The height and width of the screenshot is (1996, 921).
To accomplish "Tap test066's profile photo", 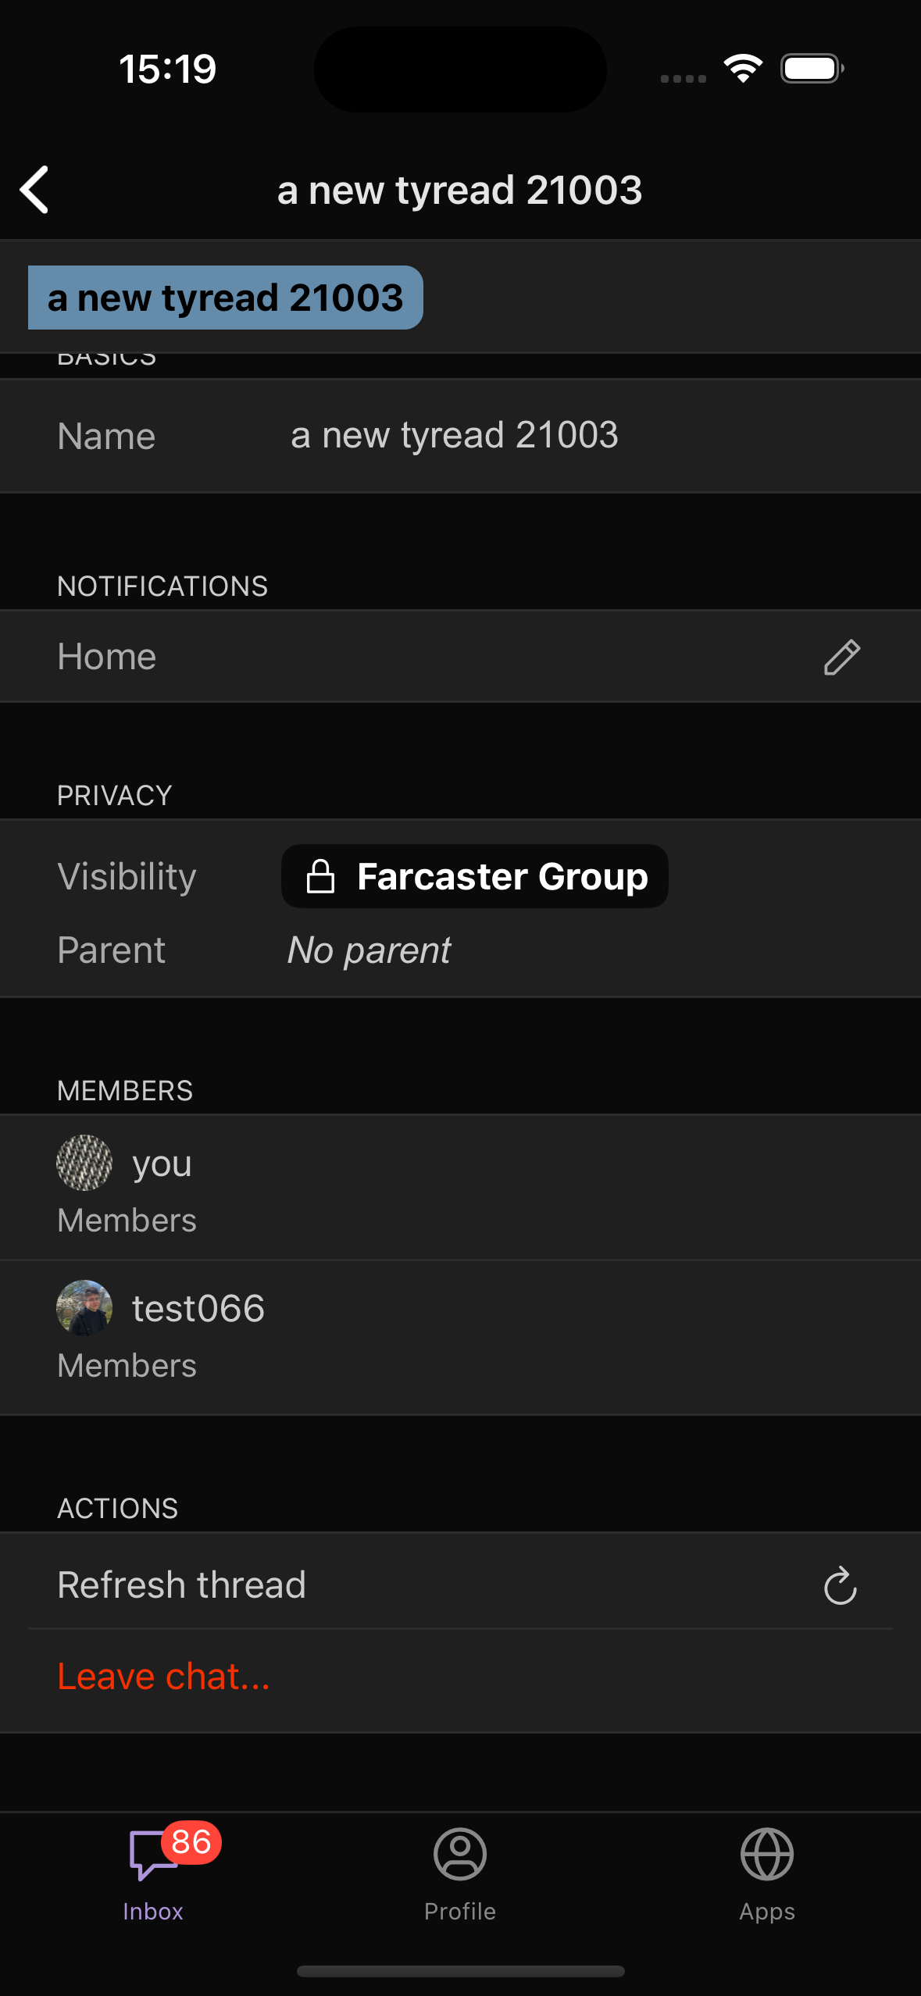I will tap(84, 1308).
